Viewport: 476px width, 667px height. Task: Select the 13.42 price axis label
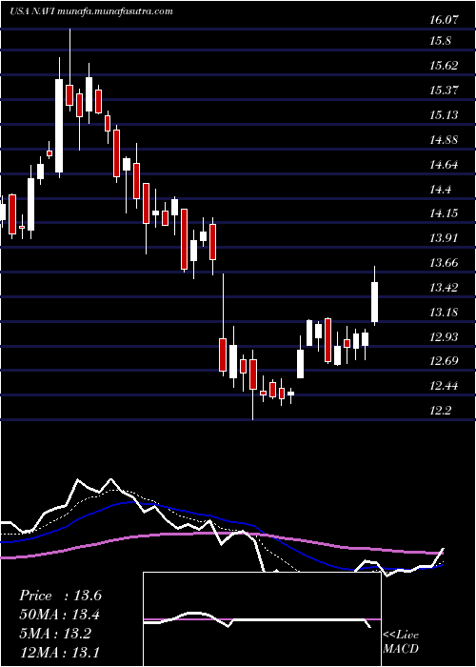point(445,287)
